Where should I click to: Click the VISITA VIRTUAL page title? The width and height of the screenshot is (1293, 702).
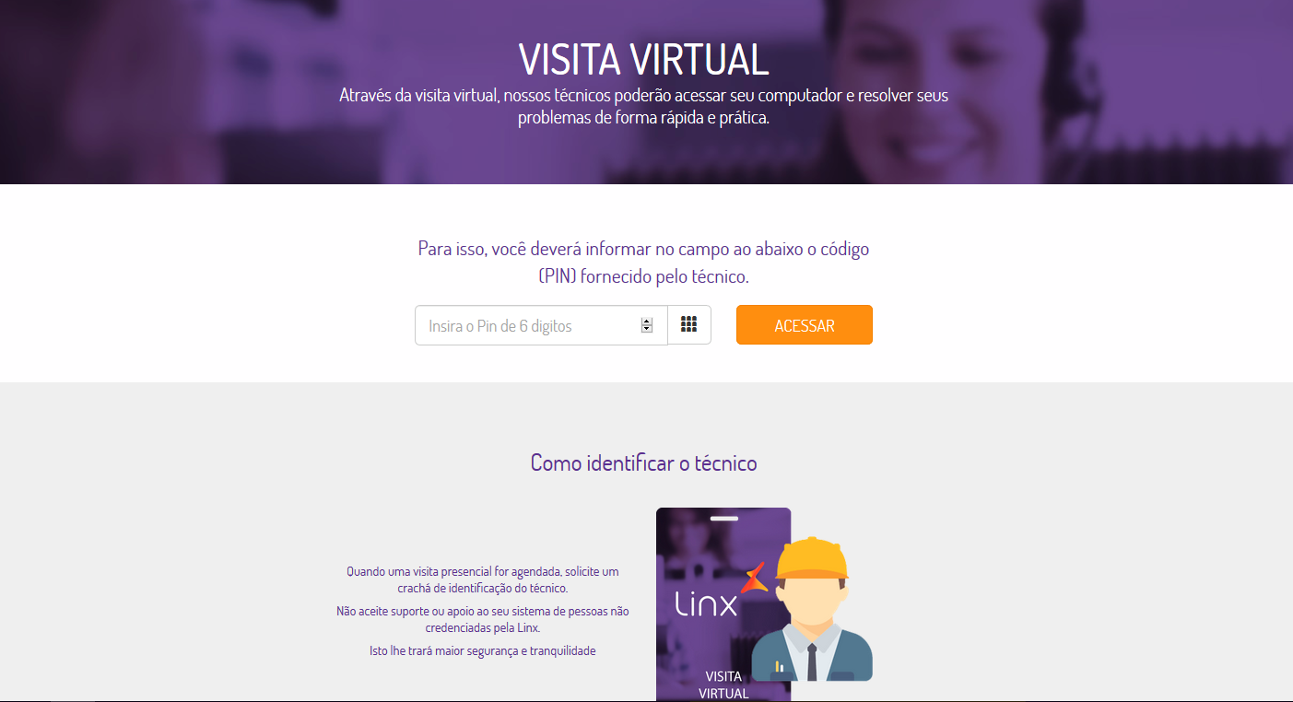click(x=643, y=60)
